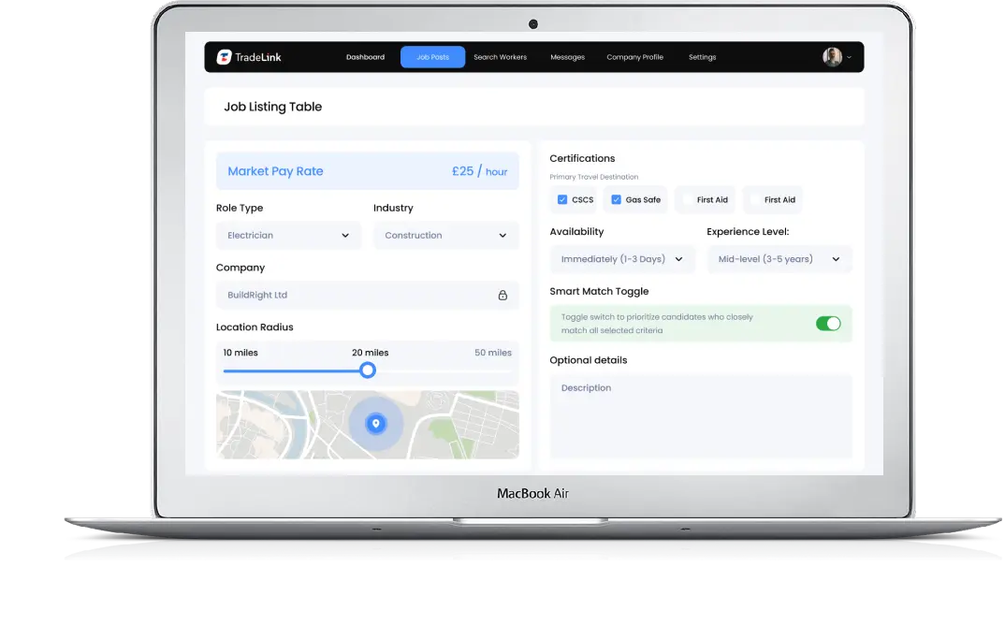Open Company Profile in navigation

coord(634,57)
